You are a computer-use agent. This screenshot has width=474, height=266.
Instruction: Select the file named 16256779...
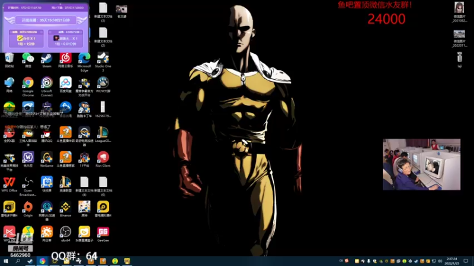(103, 109)
